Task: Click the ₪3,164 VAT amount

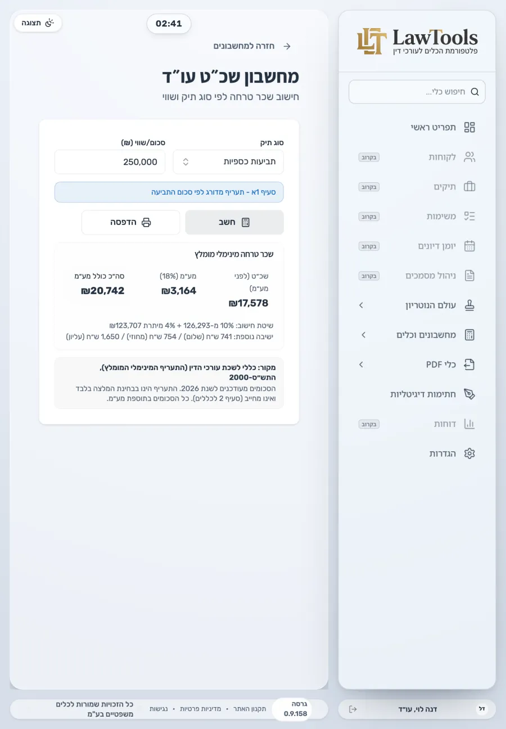Action: click(179, 291)
